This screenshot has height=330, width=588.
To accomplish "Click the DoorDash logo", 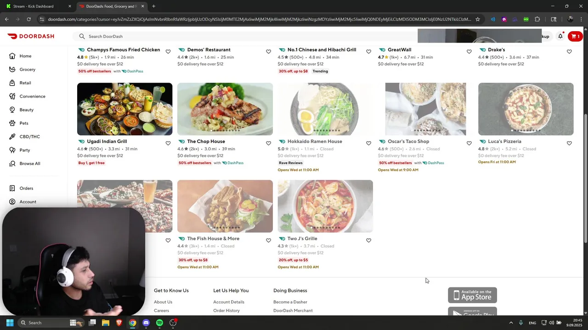I will pos(31,36).
